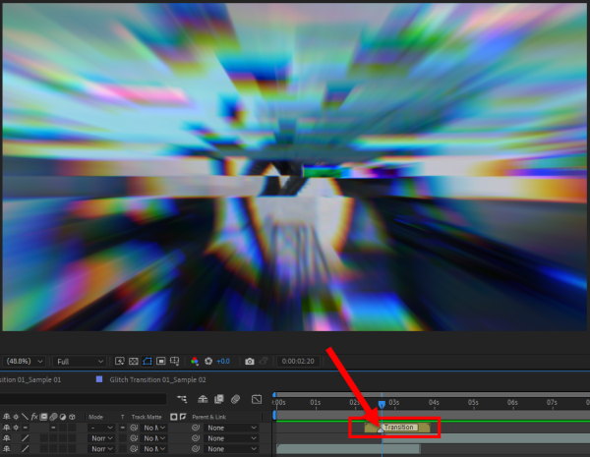Click the Take Snapshot camera icon
Image resolution: width=590 pixels, height=457 pixels.
(x=250, y=362)
